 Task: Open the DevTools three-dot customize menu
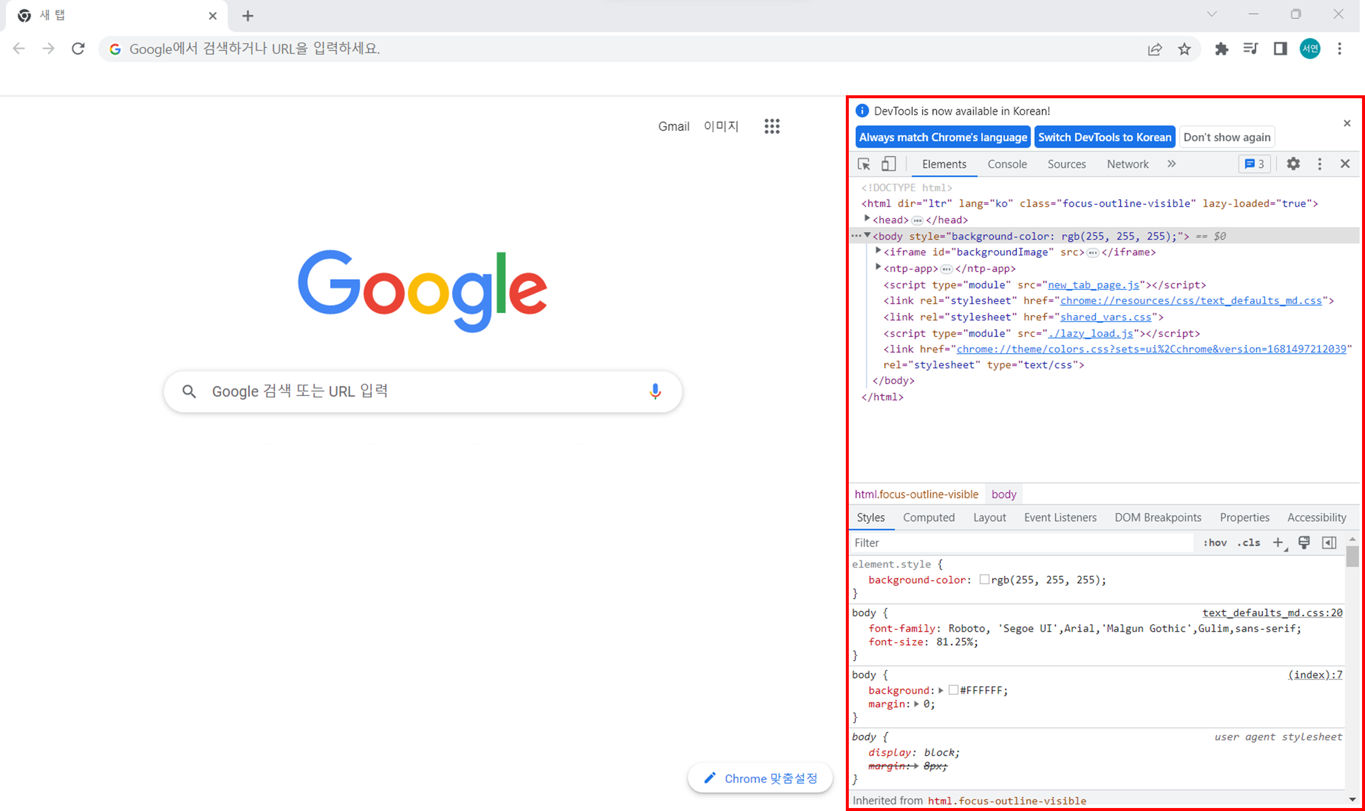(1319, 164)
